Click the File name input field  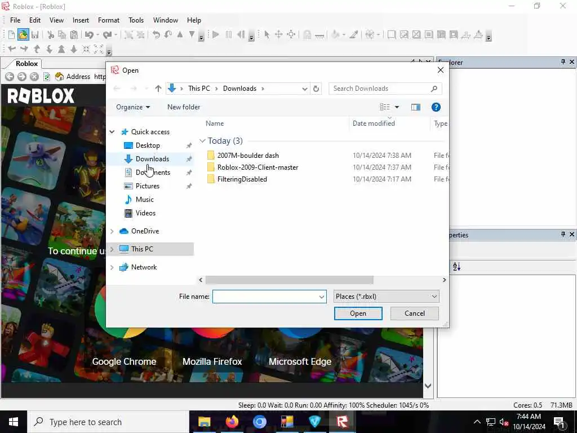[269, 297]
